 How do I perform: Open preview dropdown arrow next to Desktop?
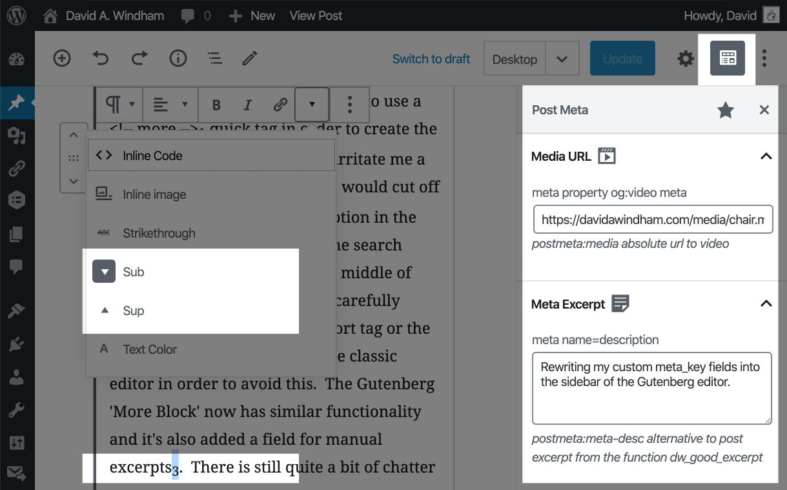(x=562, y=59)
